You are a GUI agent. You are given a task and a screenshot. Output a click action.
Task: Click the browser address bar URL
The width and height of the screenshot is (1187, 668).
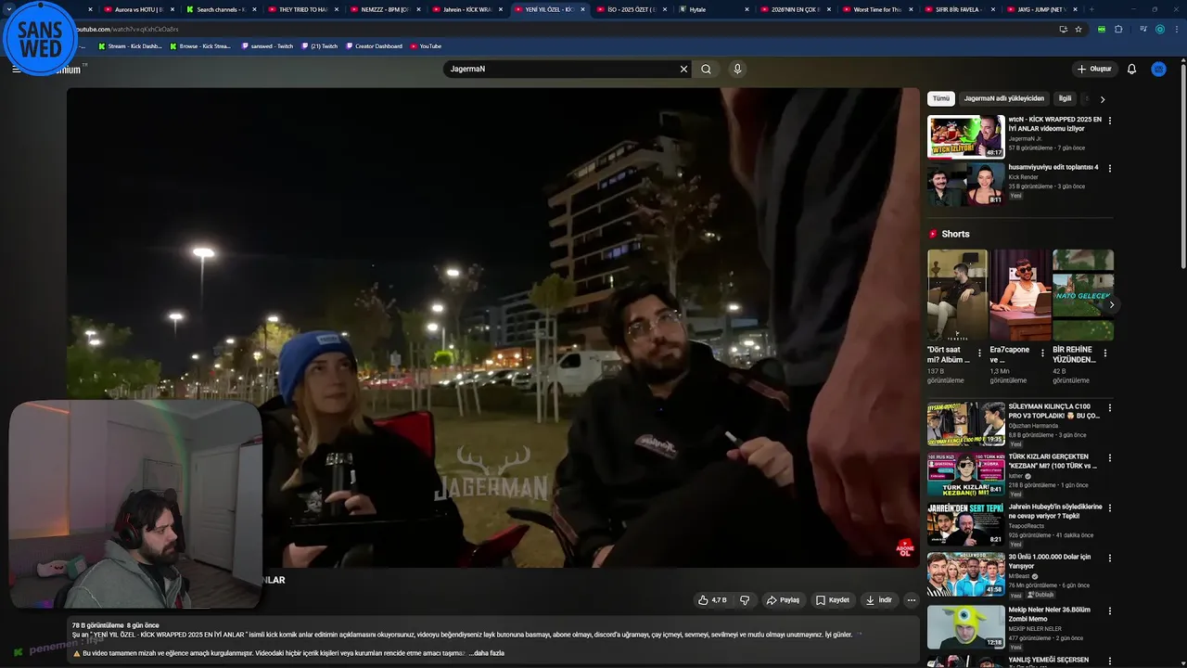point(128,29)
